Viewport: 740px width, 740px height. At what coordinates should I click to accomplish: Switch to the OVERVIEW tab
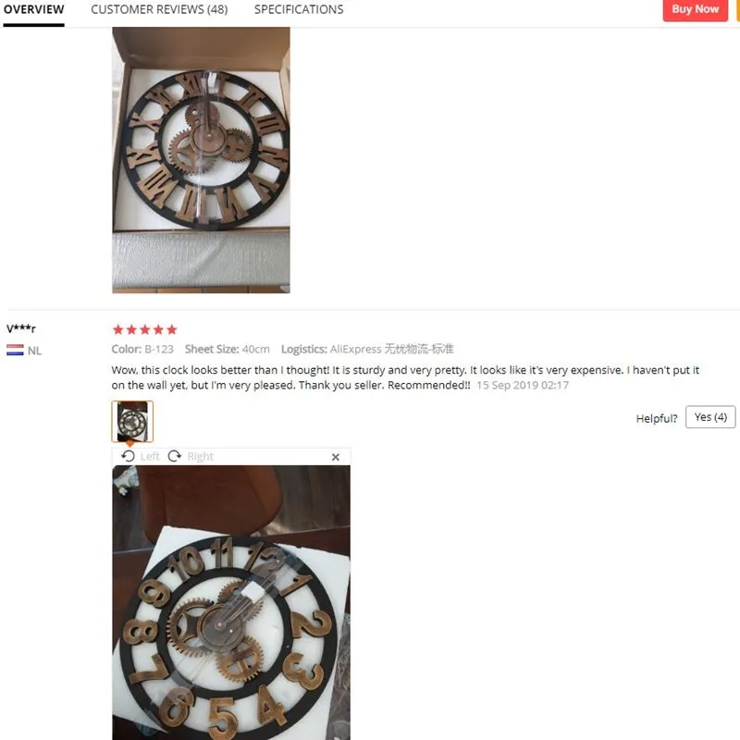(x=33, y=9)
